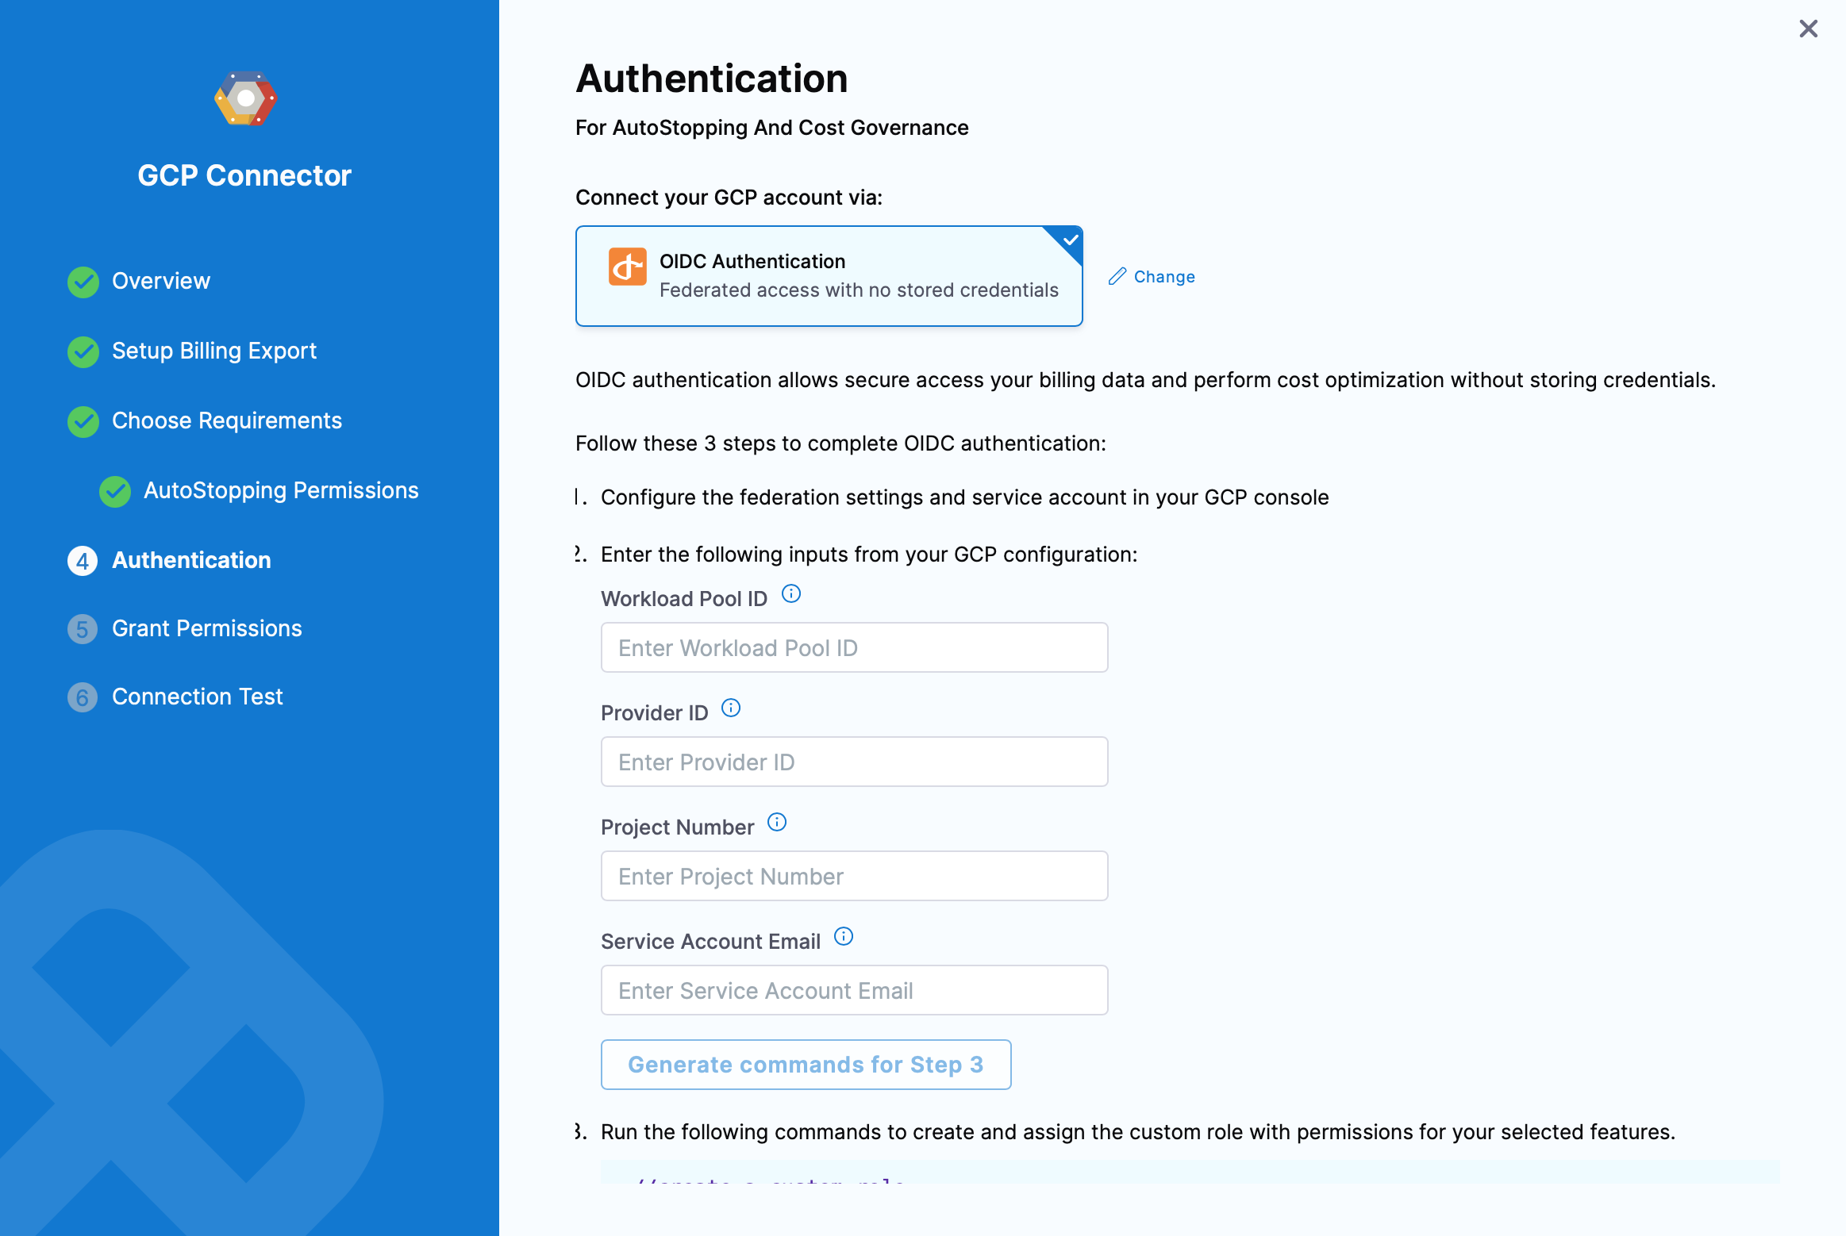Click the orange OIDC Authentication icon
The width and height of the screenshot is (1846, 1236).
(x=627, y=267)
